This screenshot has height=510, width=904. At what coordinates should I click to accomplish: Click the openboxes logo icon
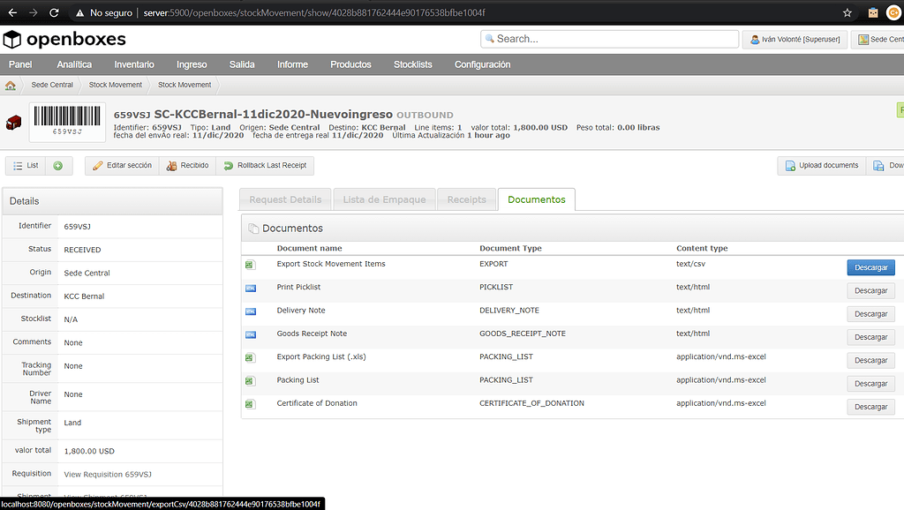click(x=12, y=40)
